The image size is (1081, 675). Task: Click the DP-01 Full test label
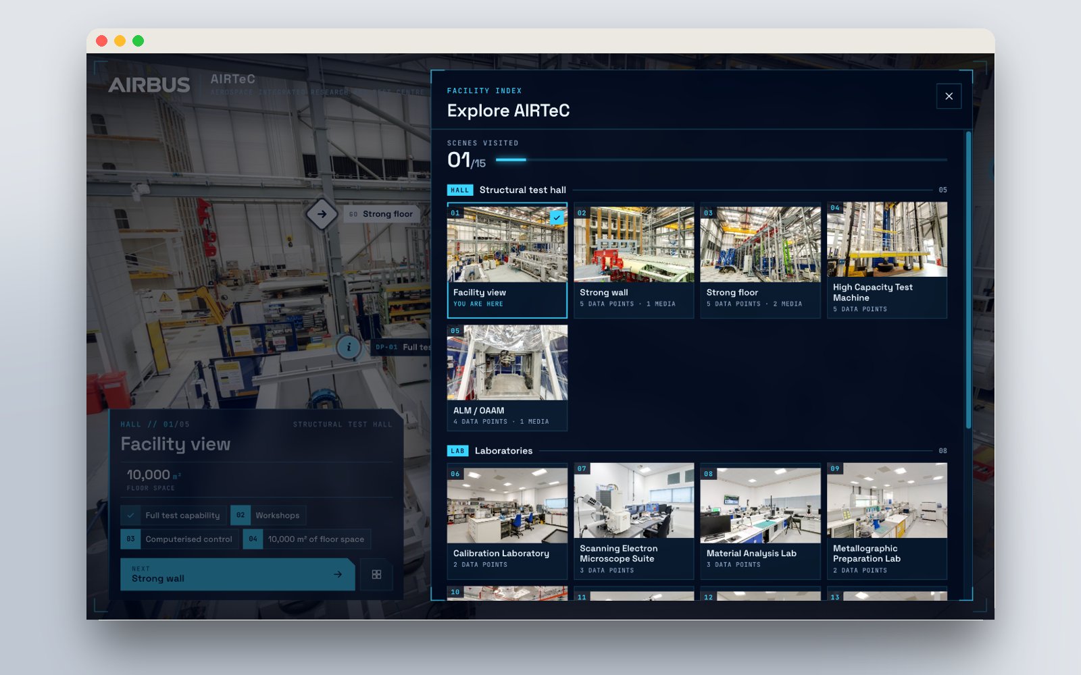coord(402,347)
